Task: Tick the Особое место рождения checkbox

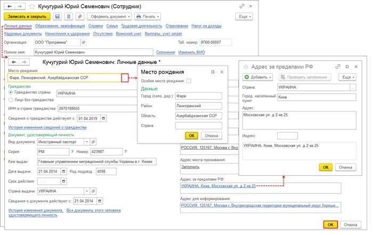Action: click(189, 81)
